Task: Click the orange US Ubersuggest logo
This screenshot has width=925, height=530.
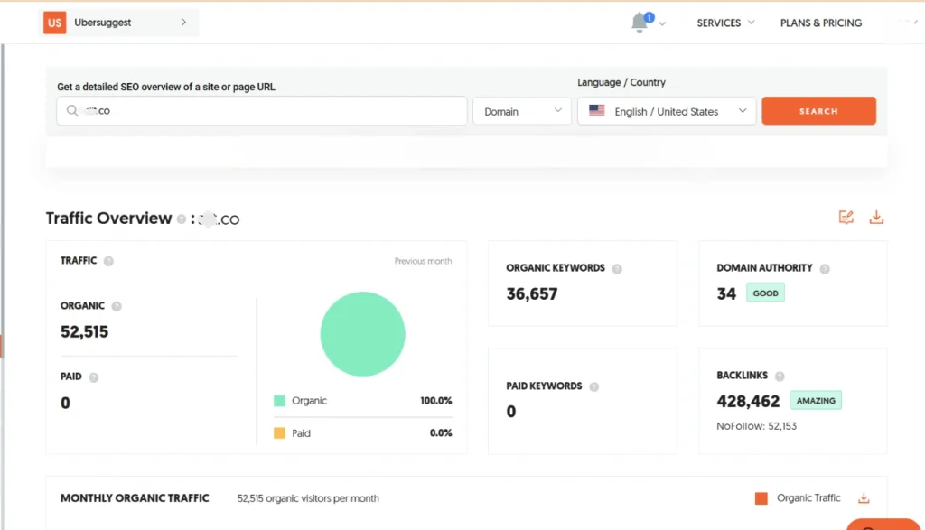Action: [54, 23]
